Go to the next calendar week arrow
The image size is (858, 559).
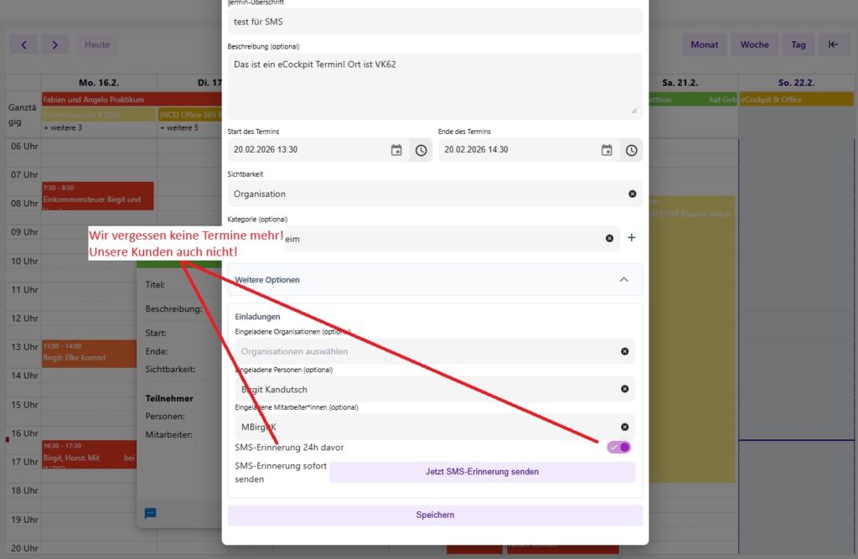pos(54,44)
